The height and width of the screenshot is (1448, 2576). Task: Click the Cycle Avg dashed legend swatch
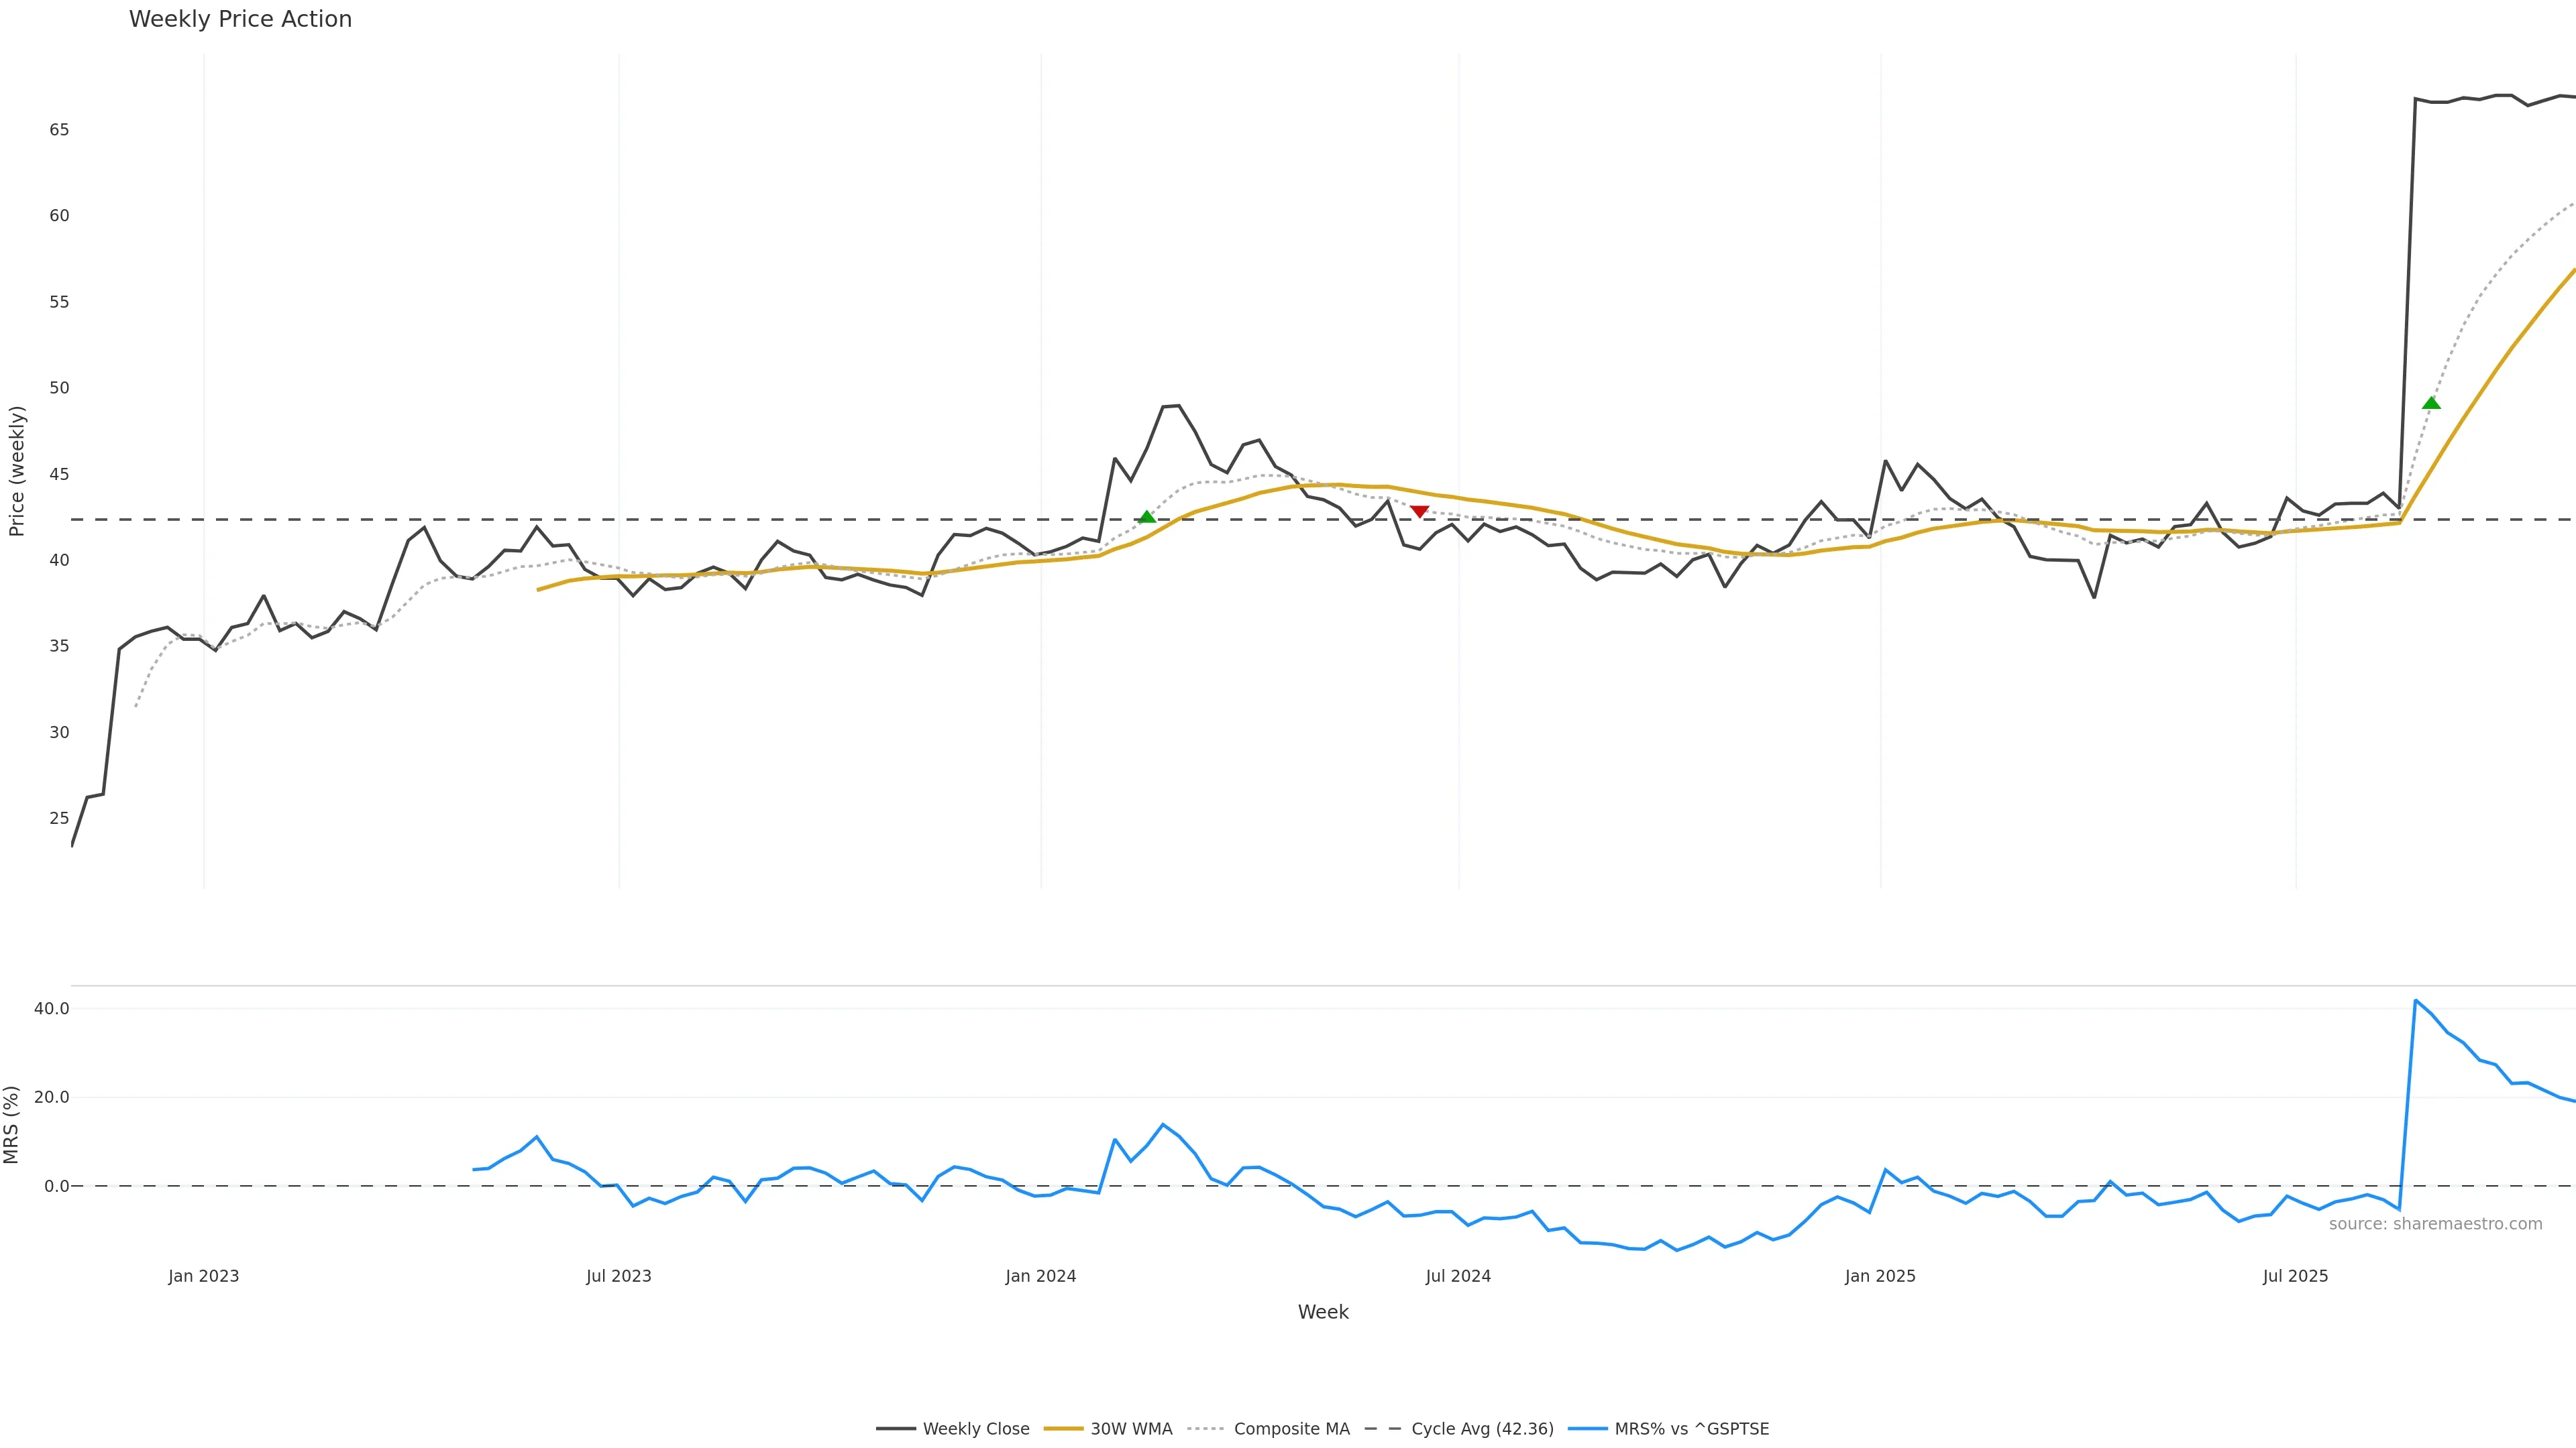[x=1383, y=1429]
